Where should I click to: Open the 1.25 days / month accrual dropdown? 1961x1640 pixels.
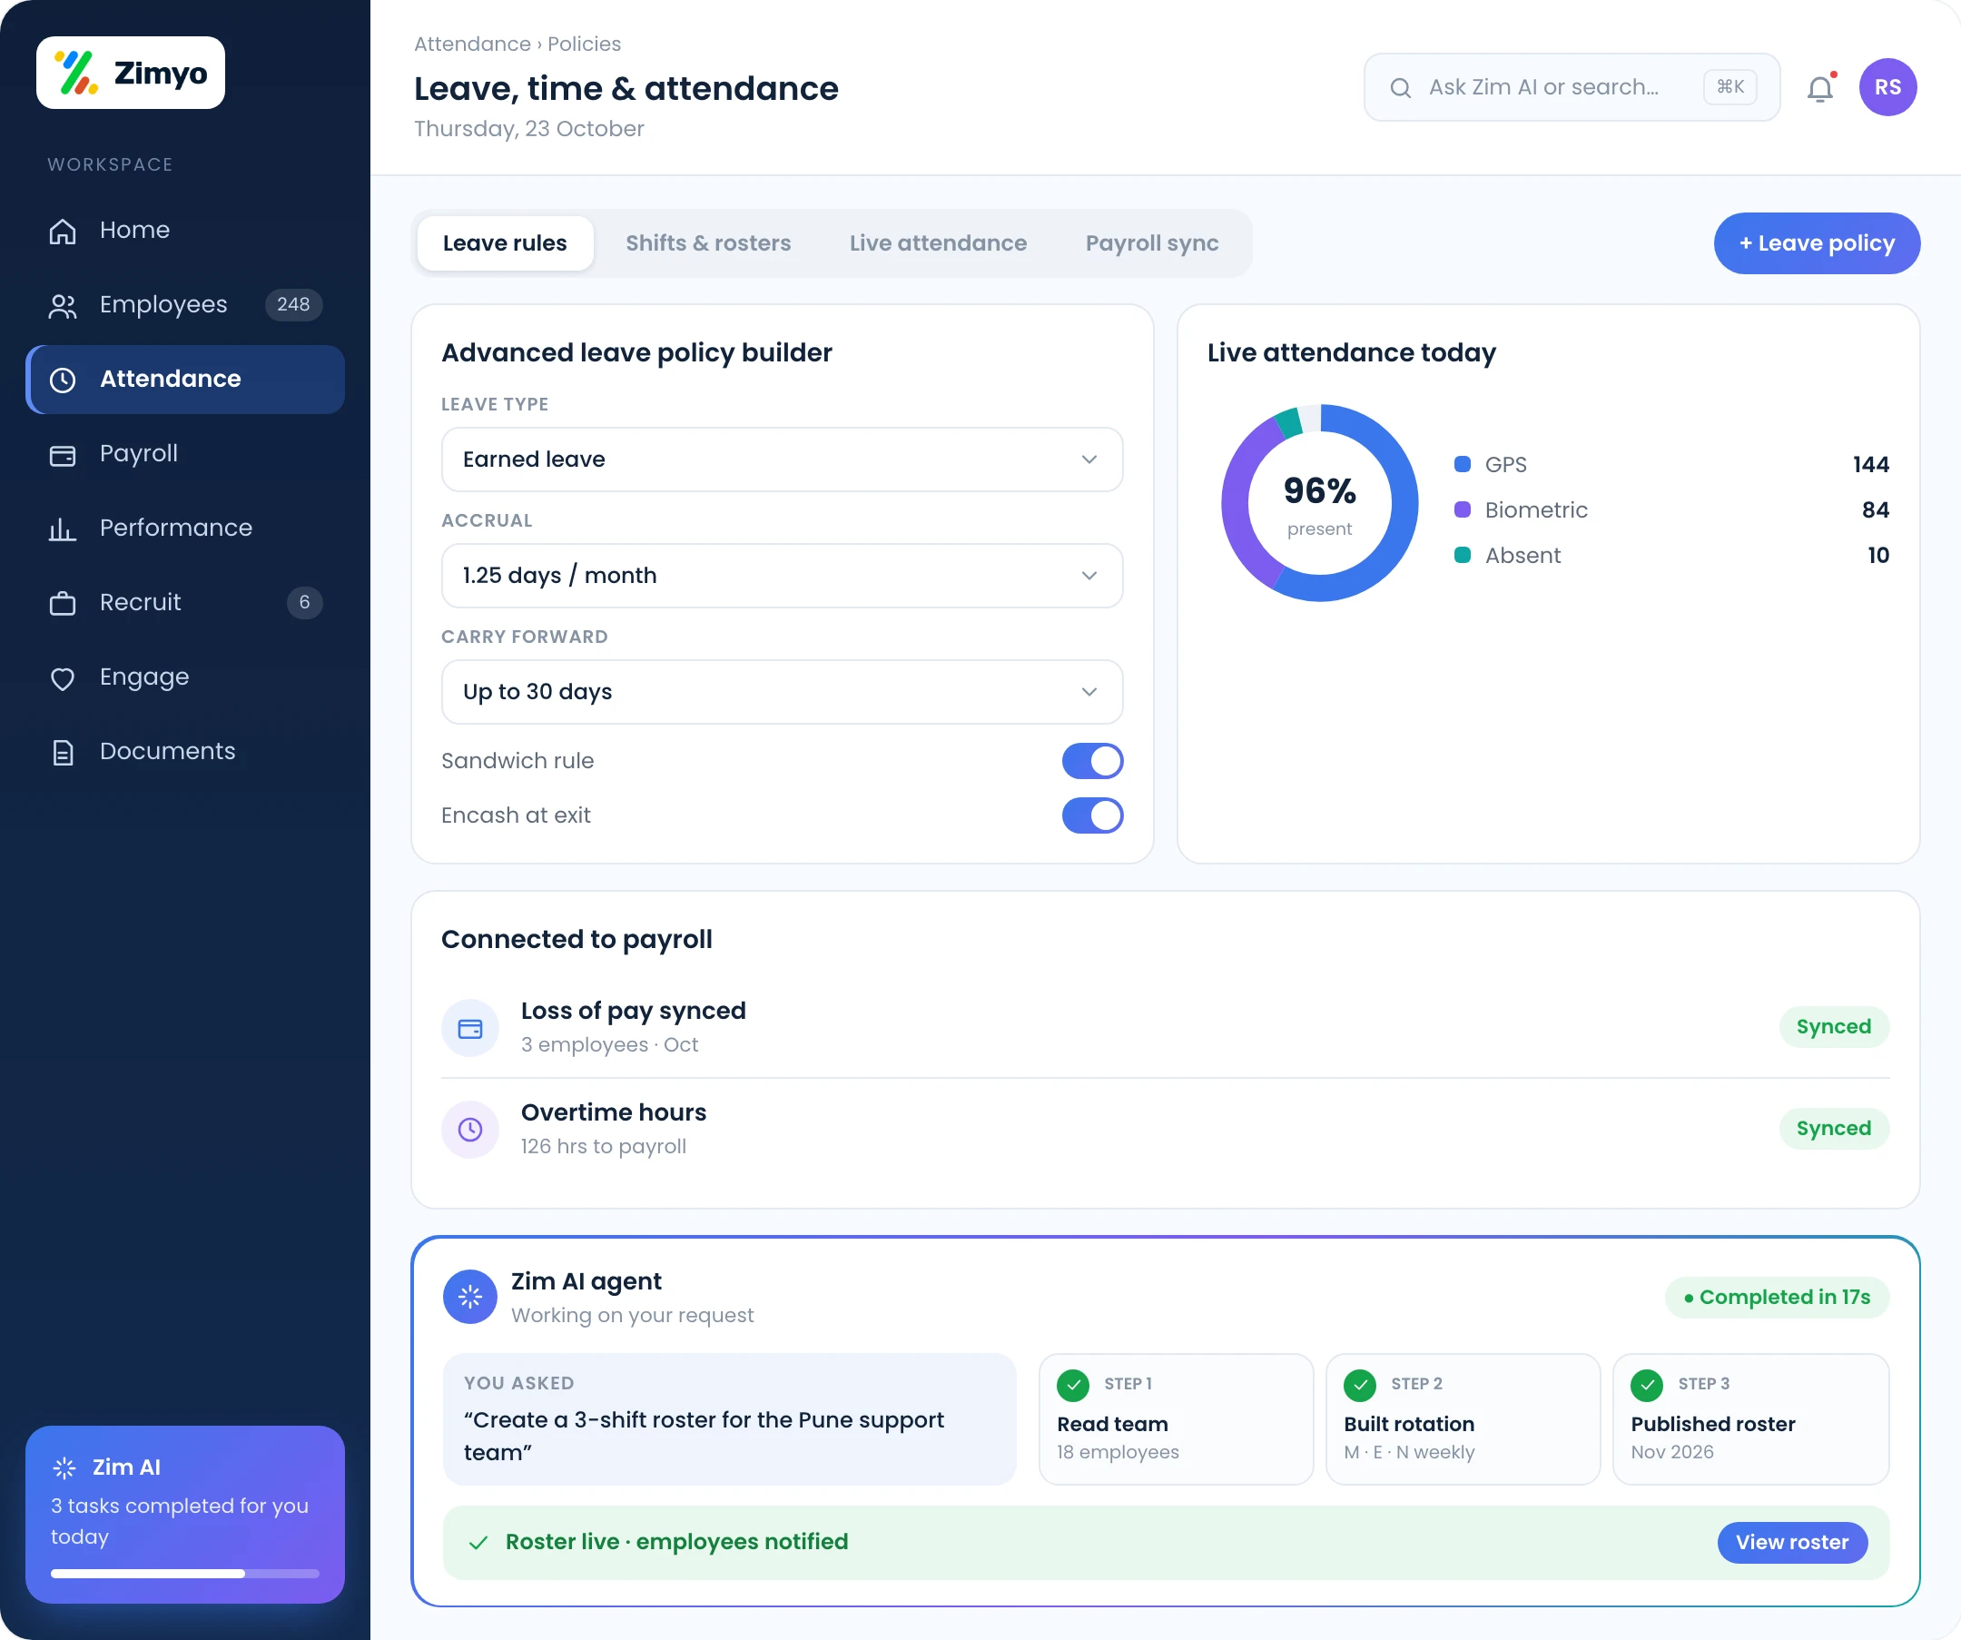click(782, 576)
